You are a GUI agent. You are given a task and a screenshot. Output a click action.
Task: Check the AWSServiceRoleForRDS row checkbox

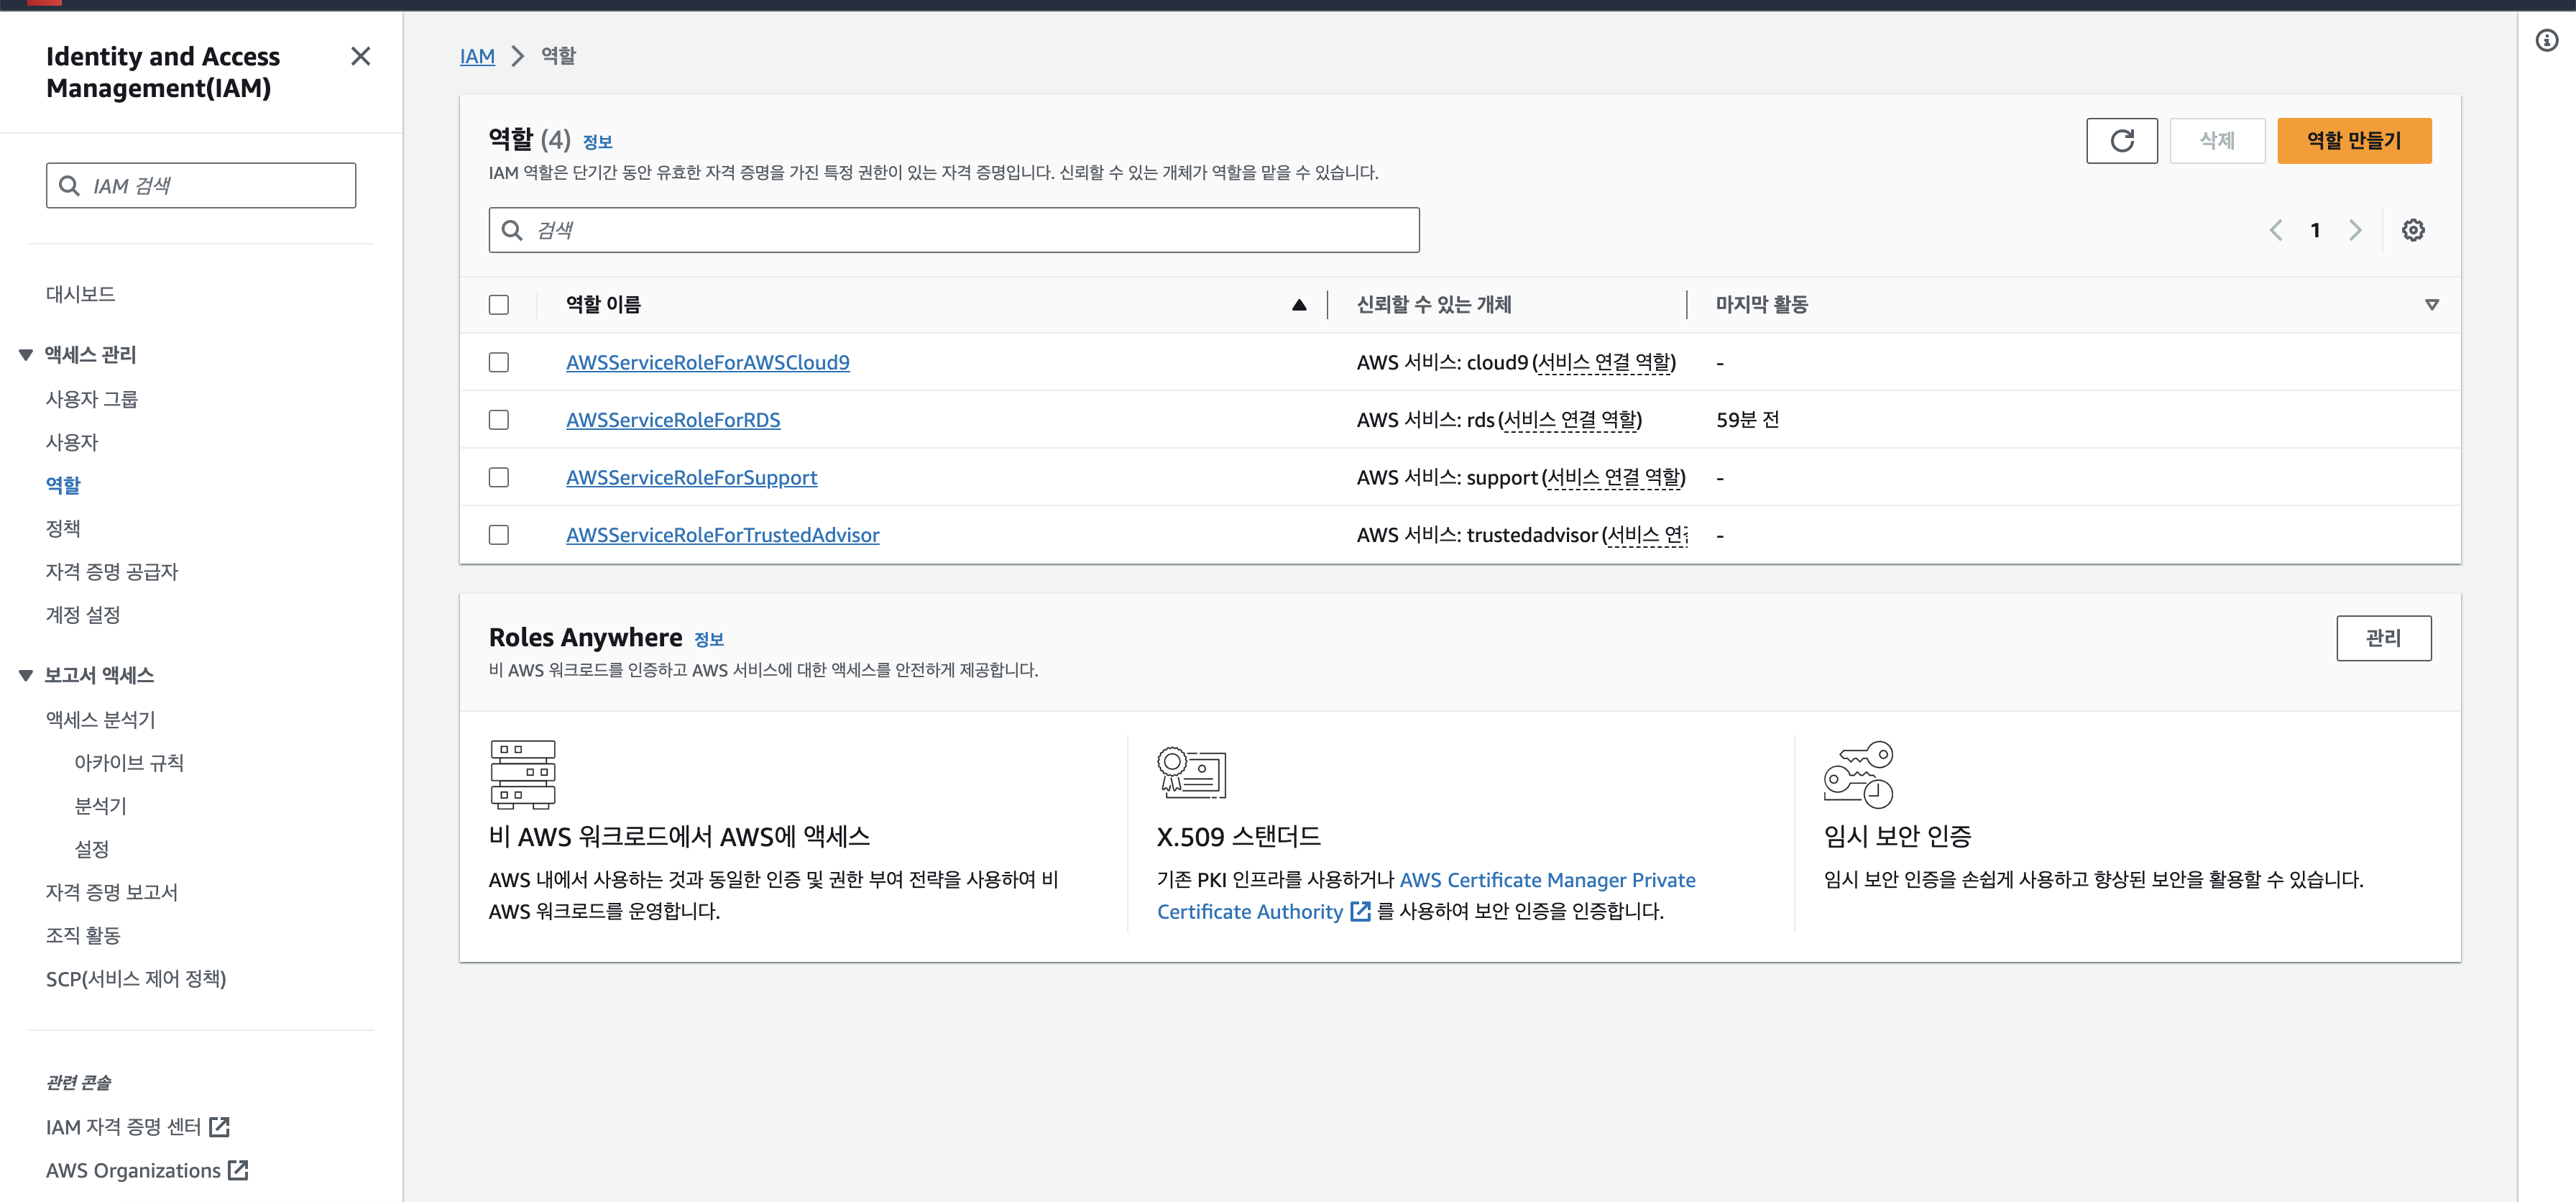[498, 420]
